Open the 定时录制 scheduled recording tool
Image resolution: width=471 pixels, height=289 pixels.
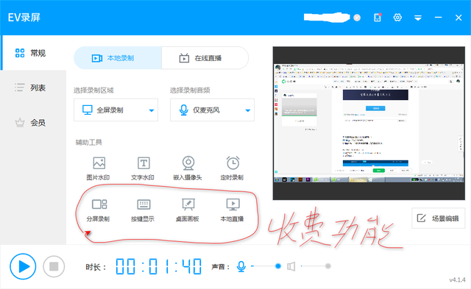[x=233, y=168]
